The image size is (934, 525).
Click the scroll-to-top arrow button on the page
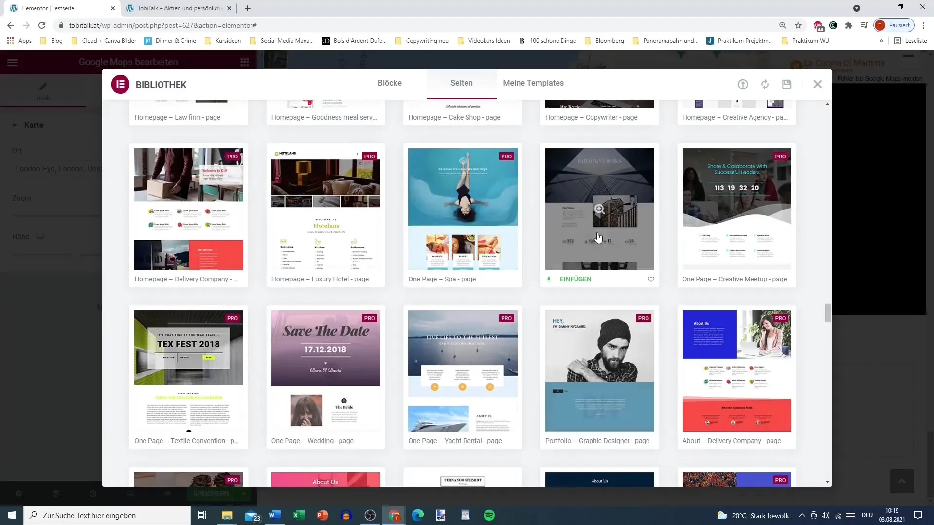[901, 481]
